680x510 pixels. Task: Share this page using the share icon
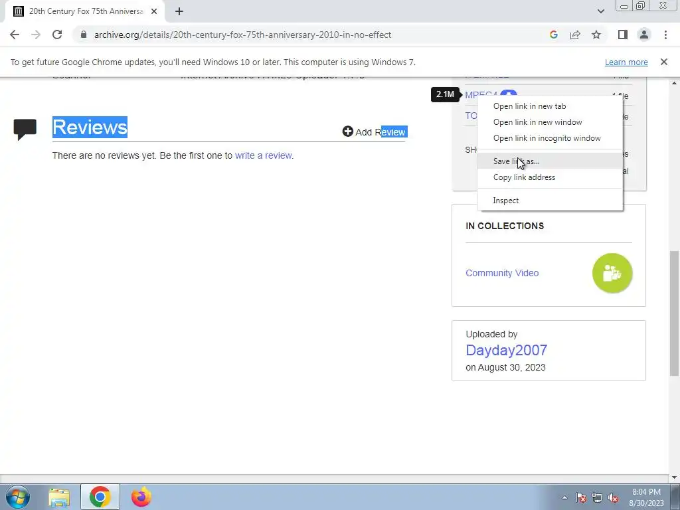pyautogui.click(x=575, y=35)
